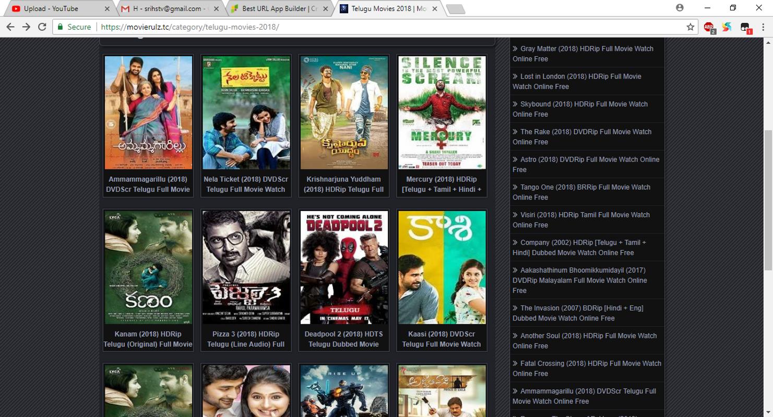The height and width of the screenshot is (417, 773).
Task: Open sidebar link Gray Matter (2018) HDRip
Action: 583,54
